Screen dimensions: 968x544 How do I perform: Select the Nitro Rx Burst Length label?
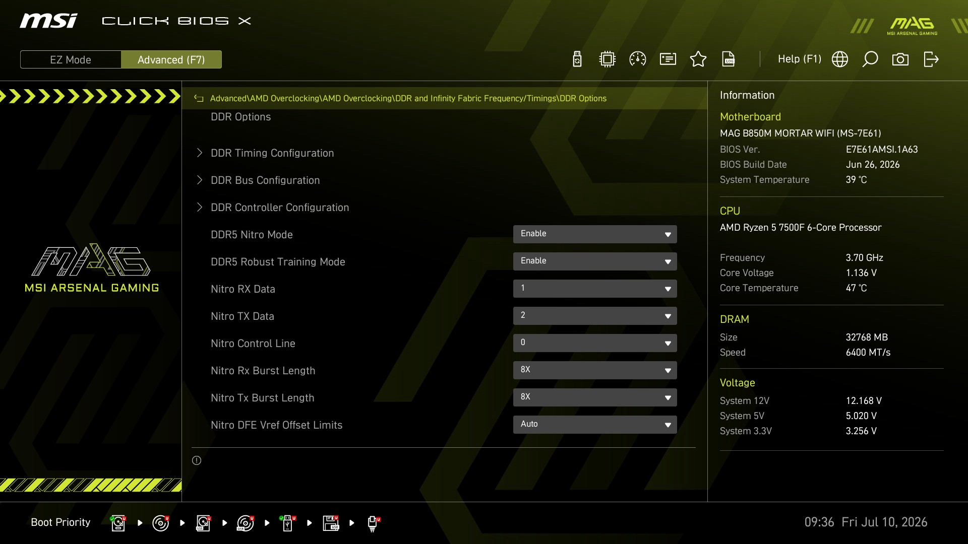coord(263,371)
